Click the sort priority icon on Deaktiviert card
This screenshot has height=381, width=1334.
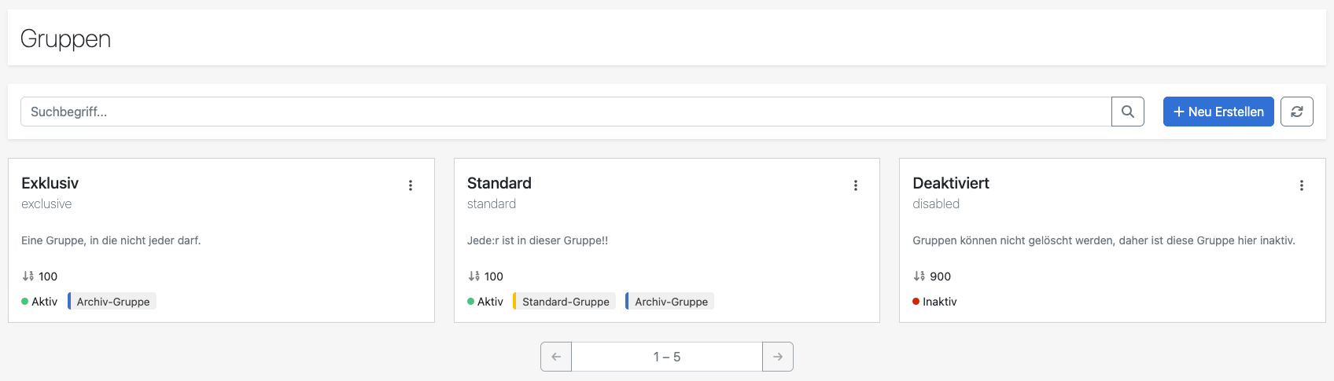[x=919, y=277]
